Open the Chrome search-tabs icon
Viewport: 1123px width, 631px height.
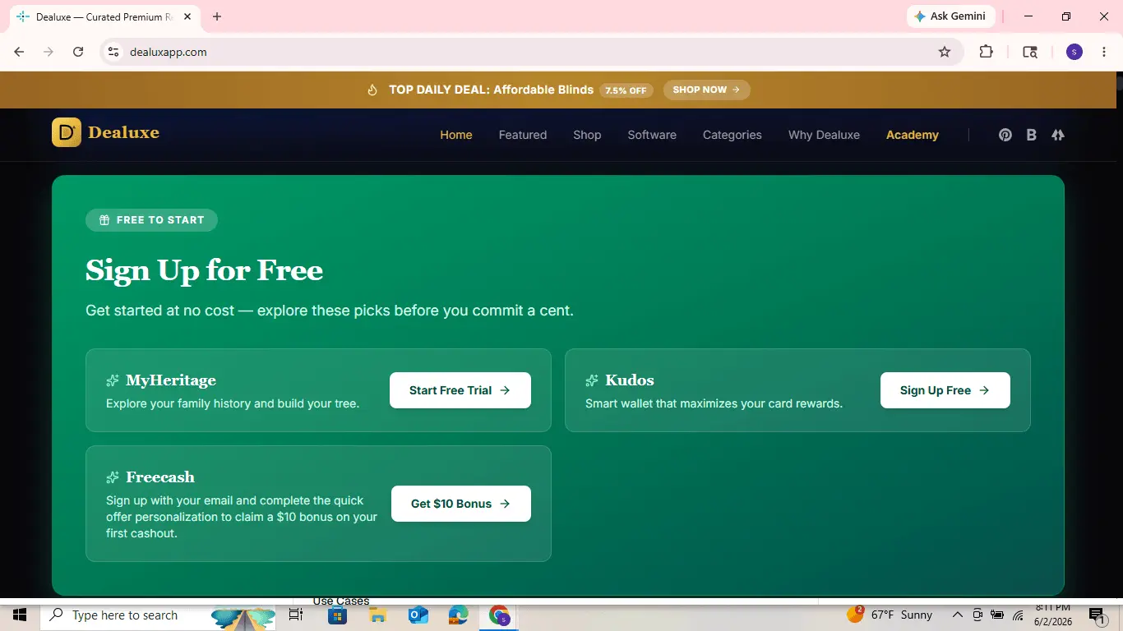pyautogui.click(x=1030, y=52)
